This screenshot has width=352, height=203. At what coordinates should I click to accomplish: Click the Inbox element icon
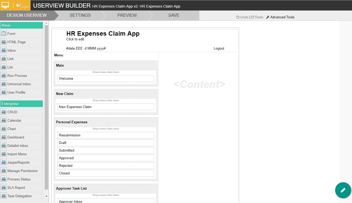[3, 50]
